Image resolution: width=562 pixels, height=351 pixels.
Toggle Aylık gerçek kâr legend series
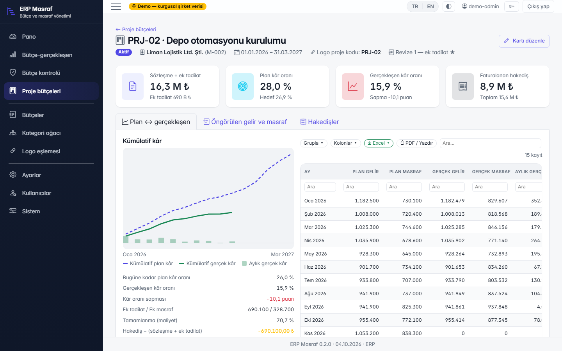pos(265,264)
